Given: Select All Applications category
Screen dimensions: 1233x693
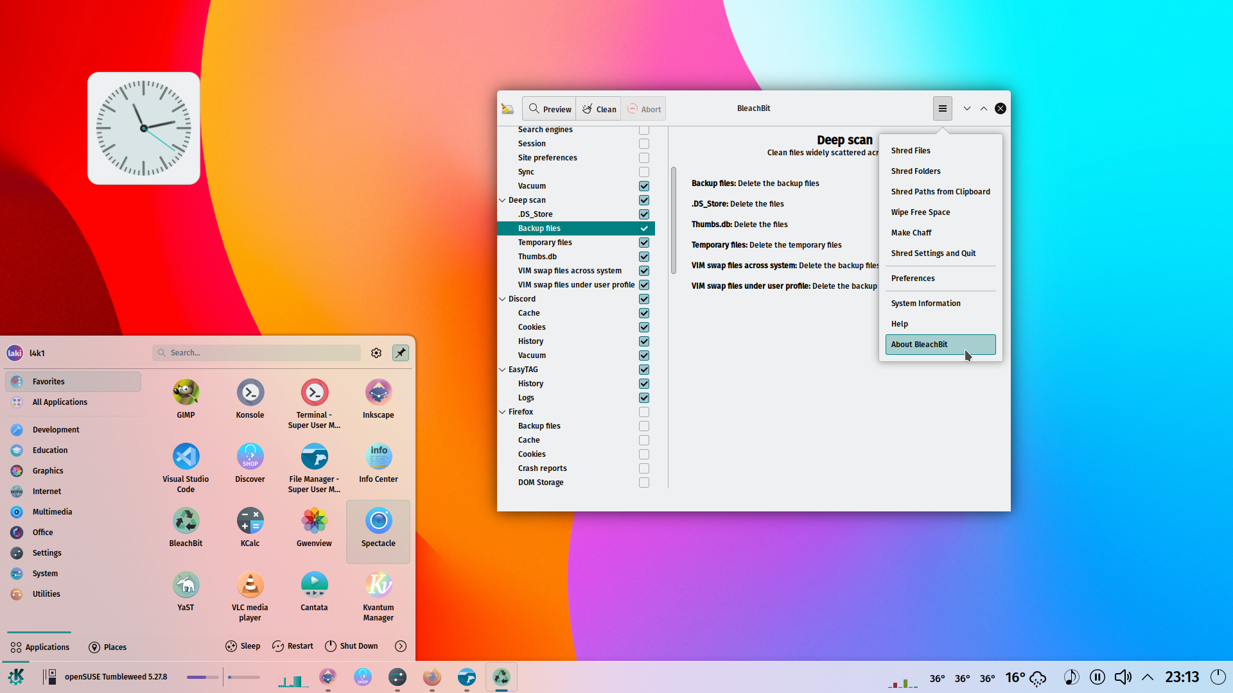Looking at the screenshot, I should click(73, 402).
